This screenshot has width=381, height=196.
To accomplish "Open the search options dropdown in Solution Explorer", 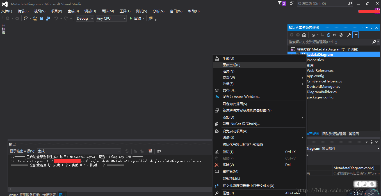I will [x=378, y=42].
